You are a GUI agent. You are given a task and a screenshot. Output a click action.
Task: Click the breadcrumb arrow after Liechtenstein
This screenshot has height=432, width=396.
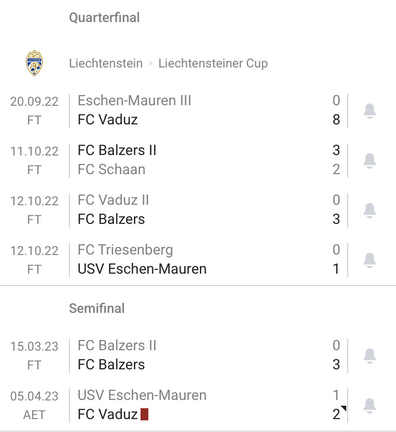coord(151,64)
